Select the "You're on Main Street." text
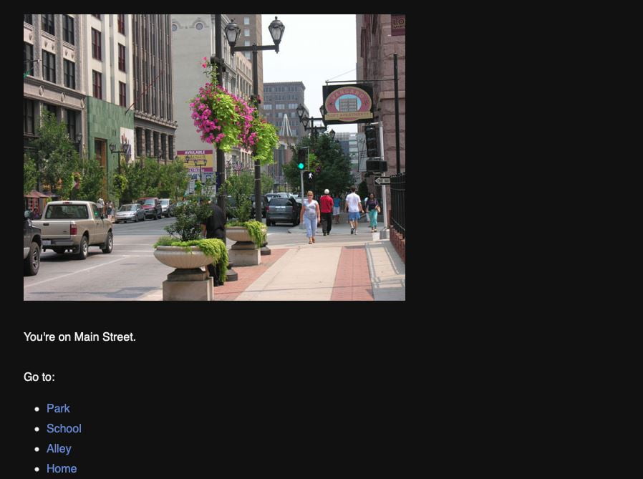This screenshot has height=479, width=643. click(79, 337)
